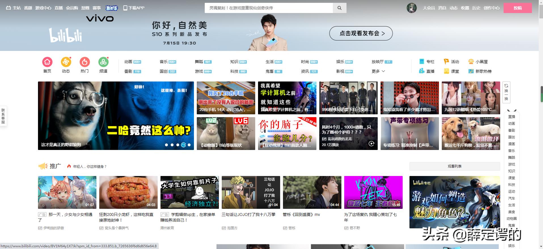Screen dimensions: 543x249
Task: Open the 影视 category link
Action: point(340,71)
